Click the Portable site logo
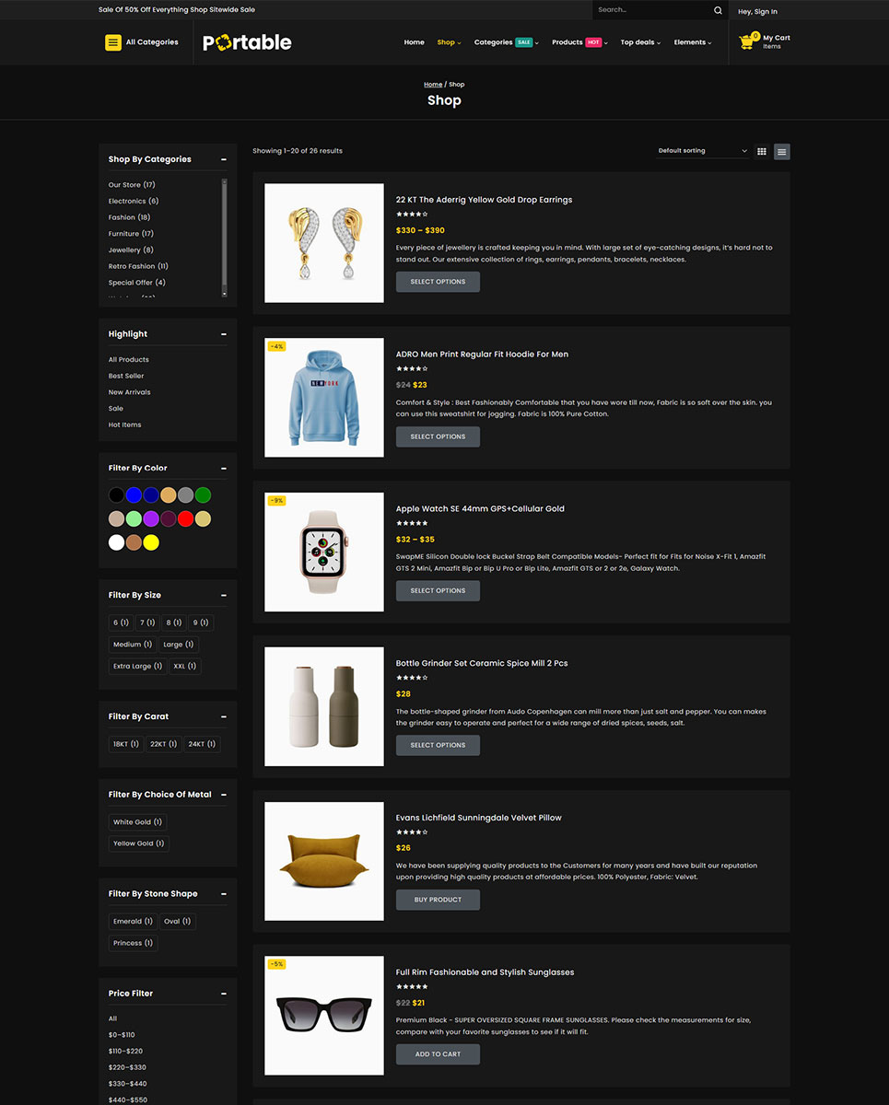Viewport: 889px width, 1105px height. [x=247, y=42]
